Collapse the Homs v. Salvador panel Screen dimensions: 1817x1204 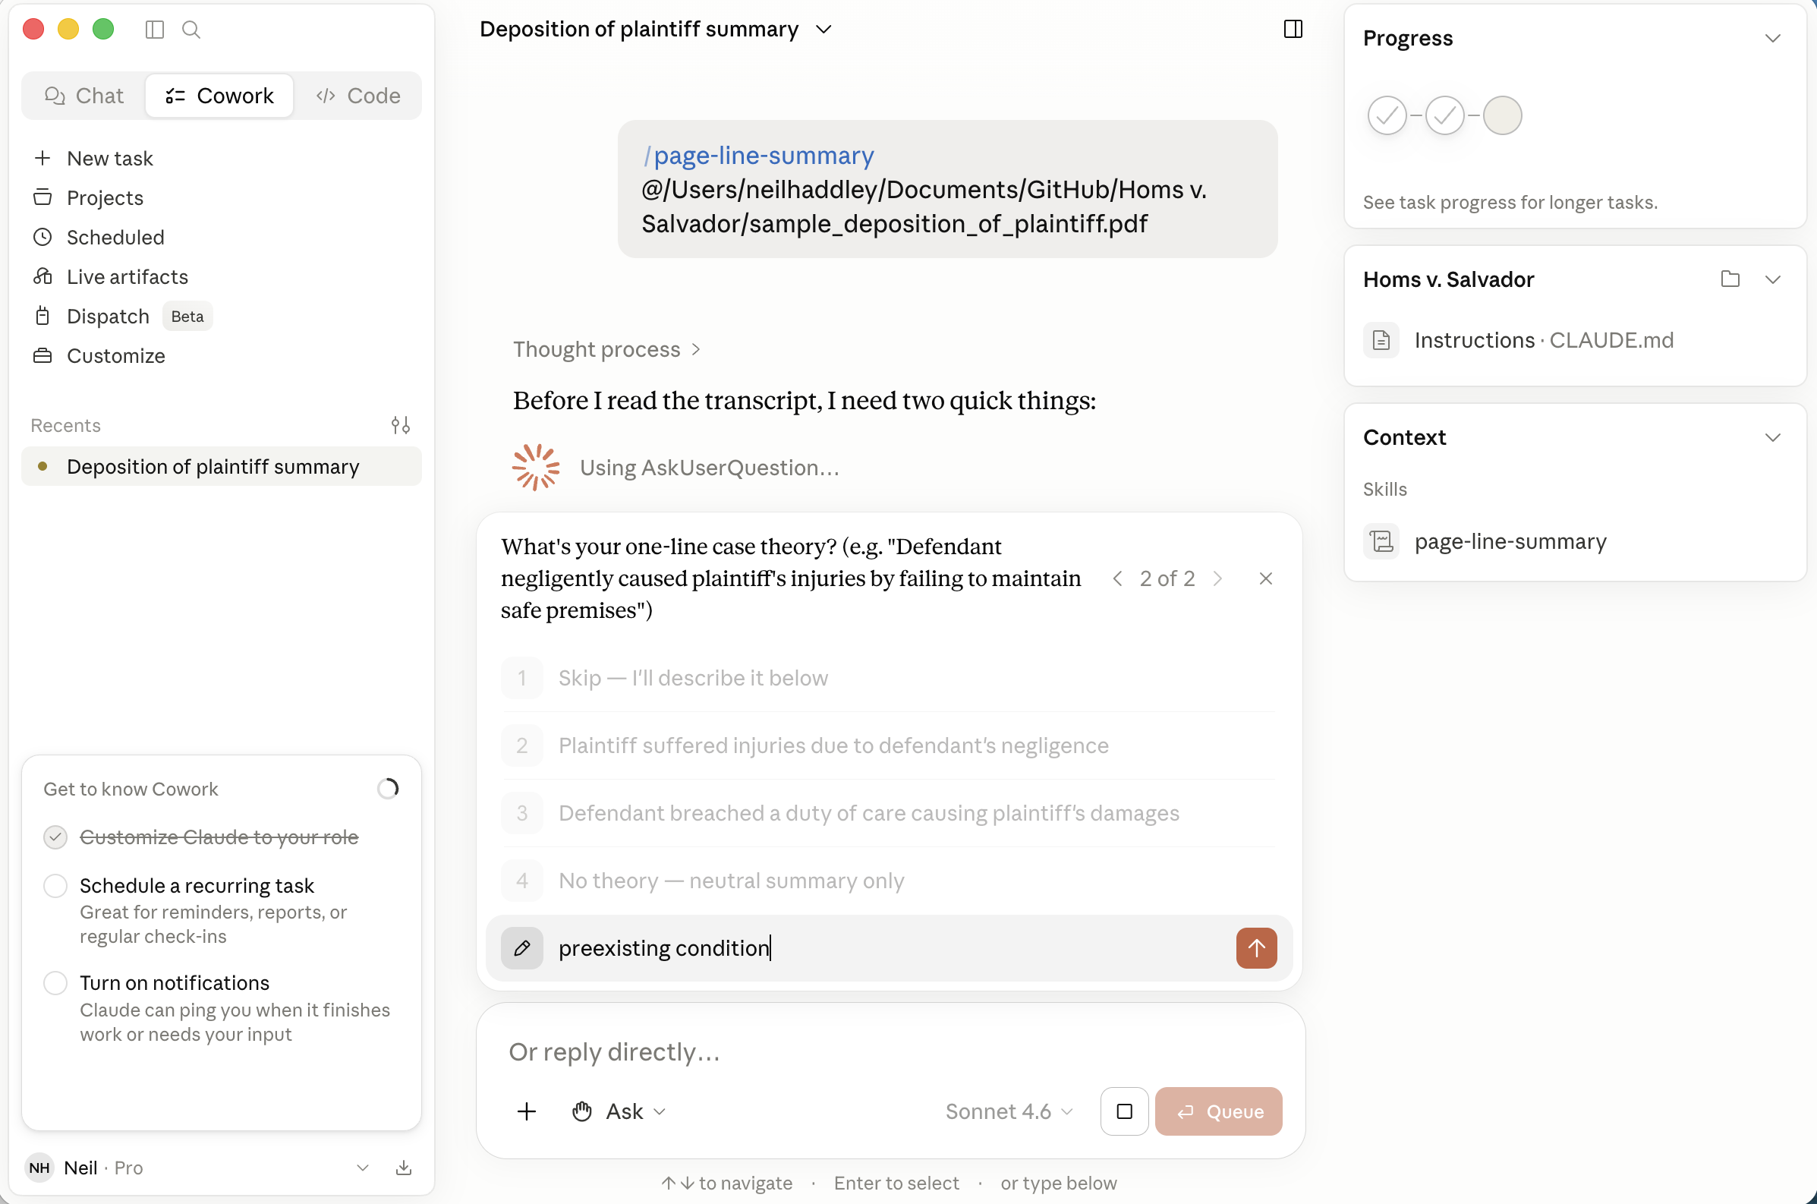tap(1772, 279)
